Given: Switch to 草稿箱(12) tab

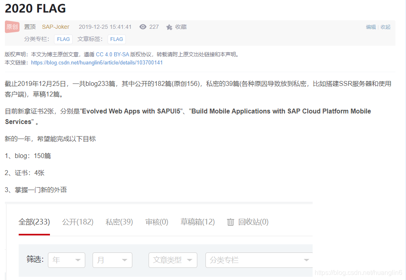Looking at the screenshot, I should click(x=198, y=222).
